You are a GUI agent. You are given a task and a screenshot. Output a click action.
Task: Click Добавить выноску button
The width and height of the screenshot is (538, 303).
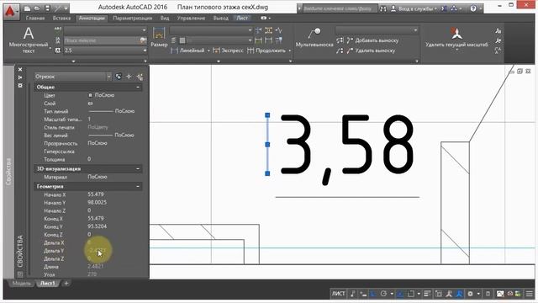pos(372,40)
